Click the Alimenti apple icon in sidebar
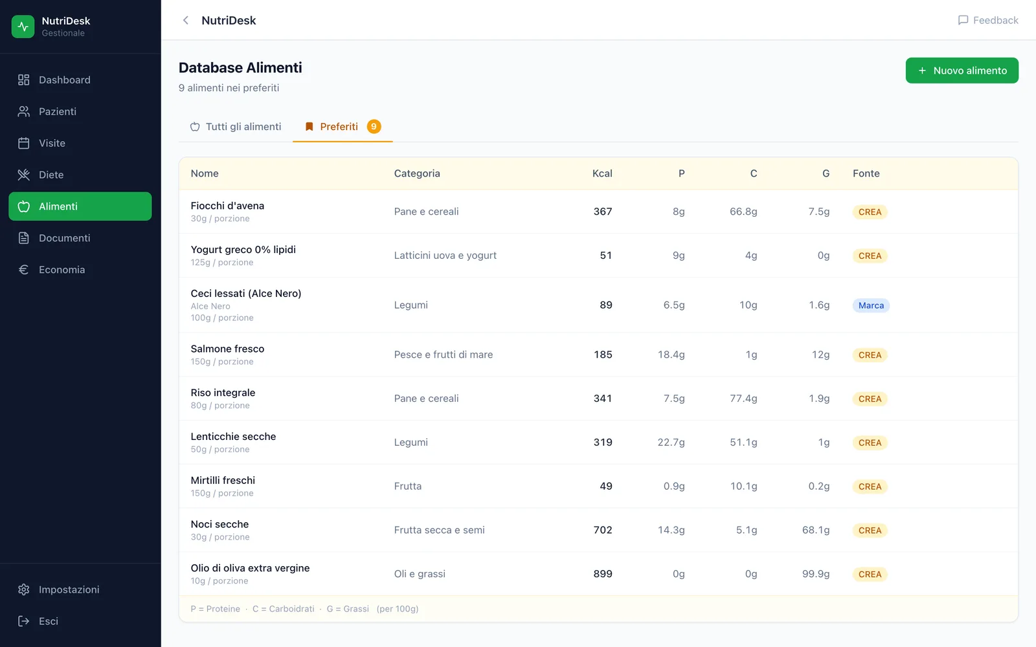The width and height of the screenshot is (1036, 647). 24,206
